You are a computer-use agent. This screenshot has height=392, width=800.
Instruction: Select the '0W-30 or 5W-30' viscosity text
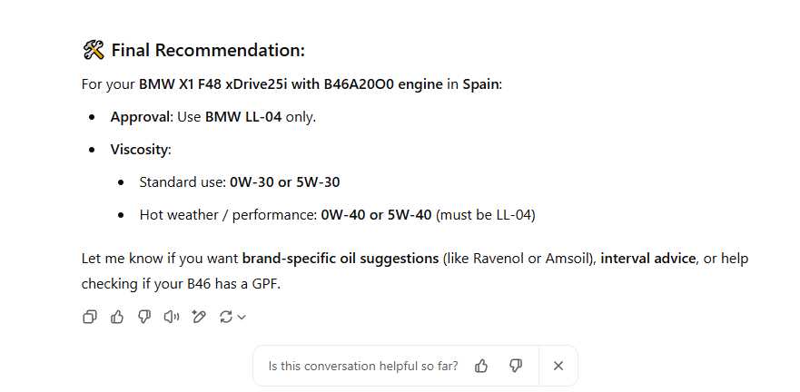[285, 182]
